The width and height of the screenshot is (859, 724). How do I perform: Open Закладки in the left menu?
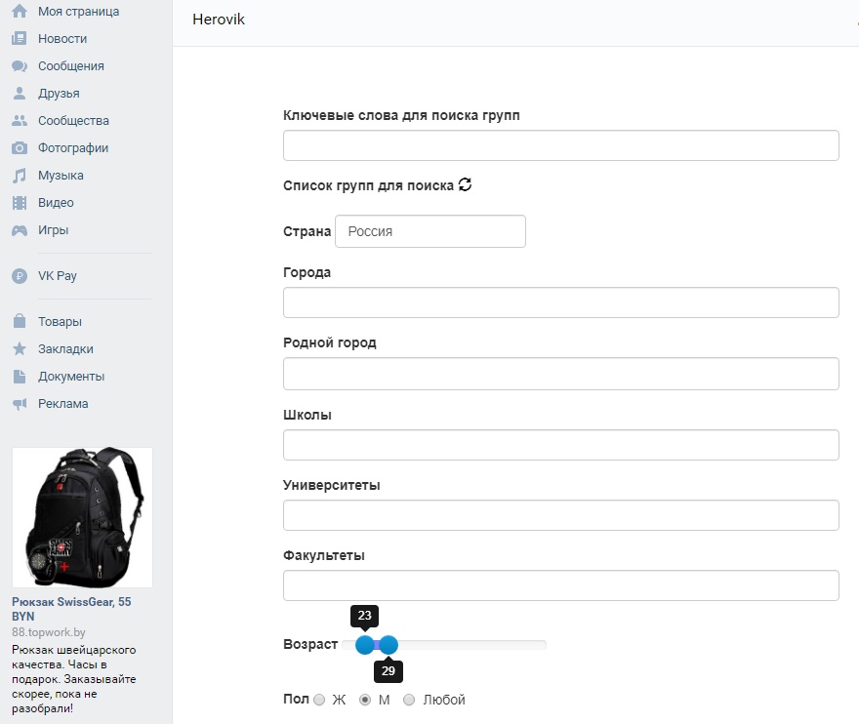pos(65,348)
